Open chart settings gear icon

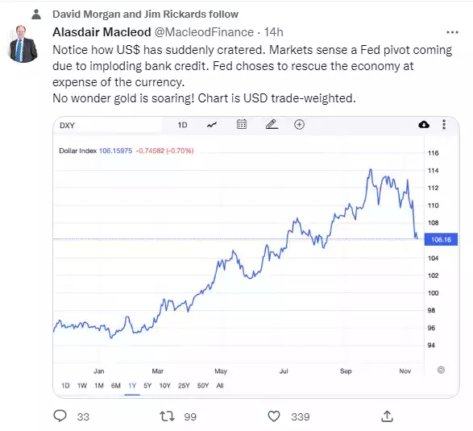pos(441,370)
